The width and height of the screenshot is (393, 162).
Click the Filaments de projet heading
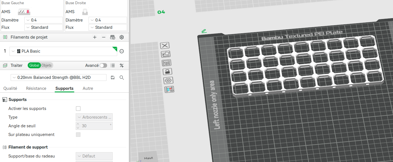click(x=29, y=37)
